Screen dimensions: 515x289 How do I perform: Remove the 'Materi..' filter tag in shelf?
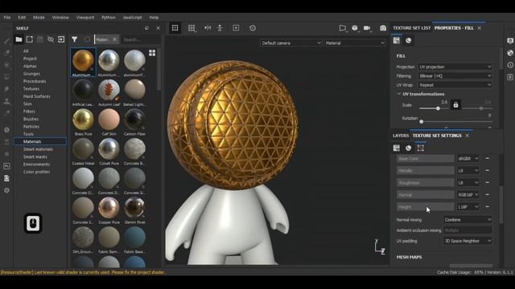114,39
